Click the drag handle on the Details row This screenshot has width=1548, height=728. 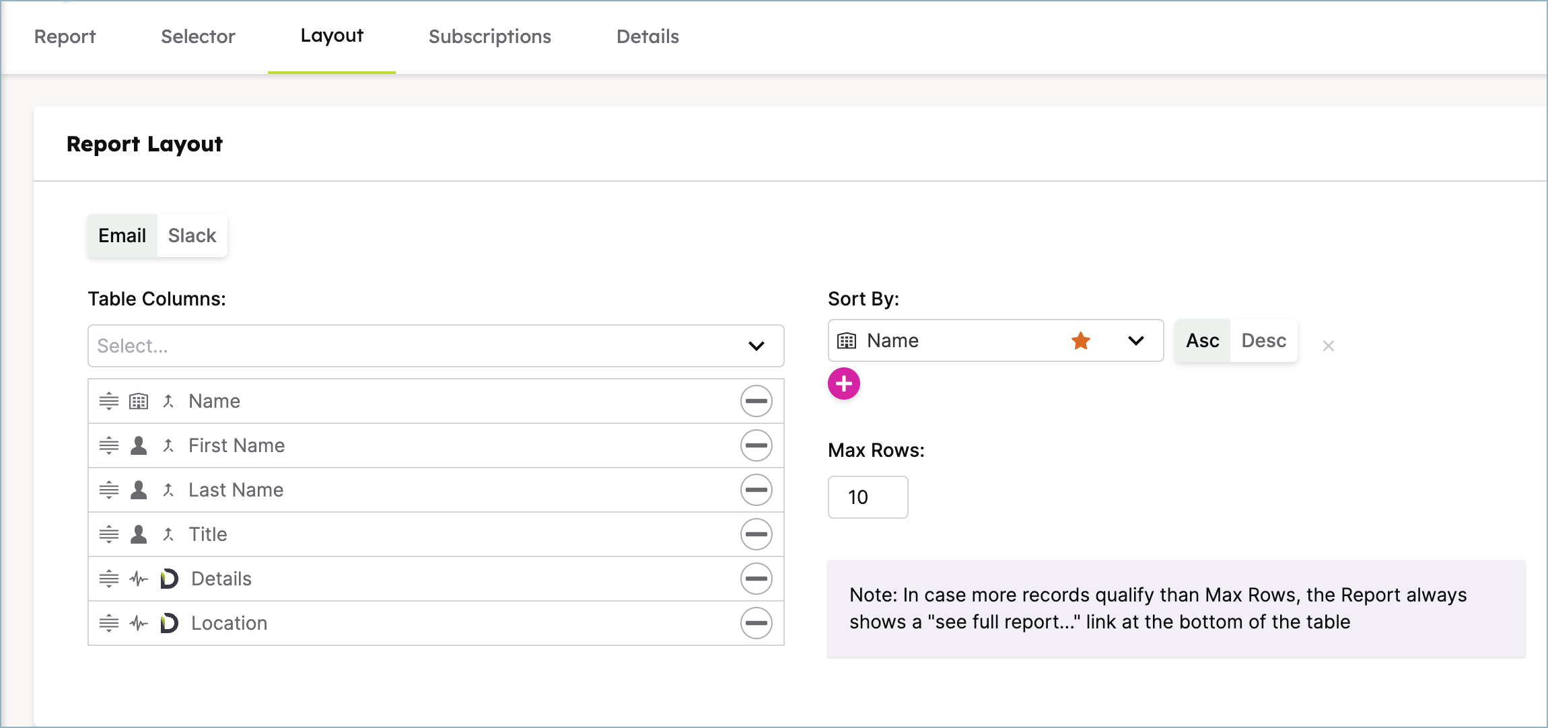click(109, 579)
